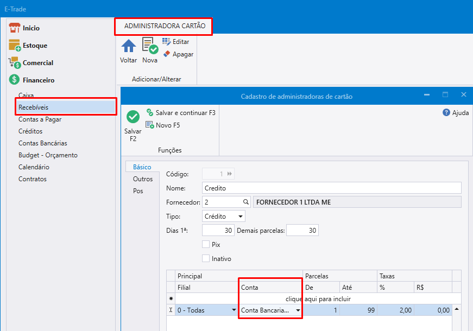Open the Filial 0 - Todas dropdown
Viewport: 473px width, 331px height.
tap(234, 310)
